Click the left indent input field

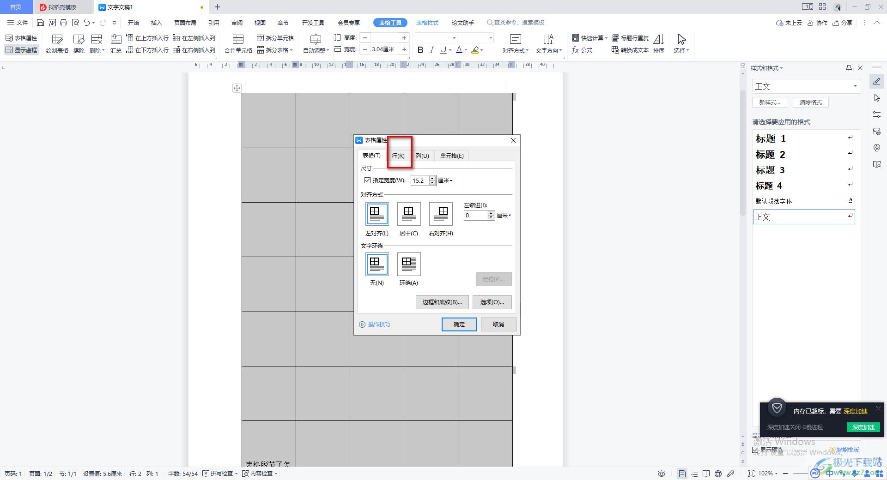click(476, 215)
